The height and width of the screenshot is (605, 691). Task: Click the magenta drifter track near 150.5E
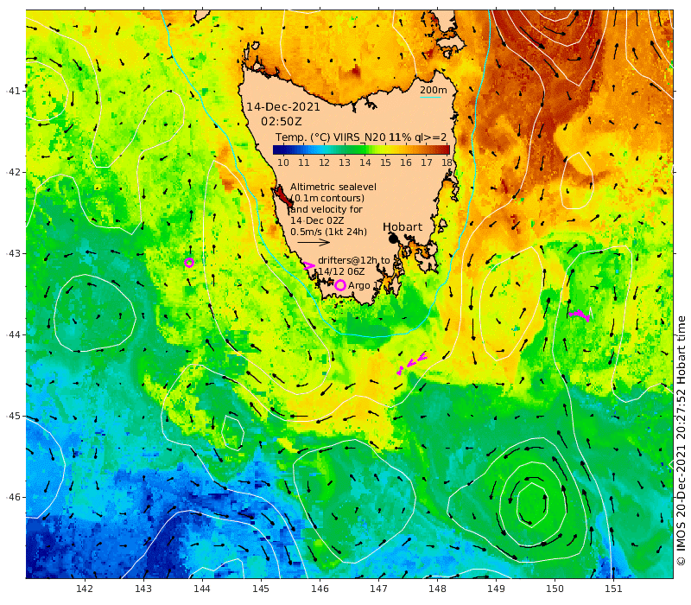click(x=580, y=315)
